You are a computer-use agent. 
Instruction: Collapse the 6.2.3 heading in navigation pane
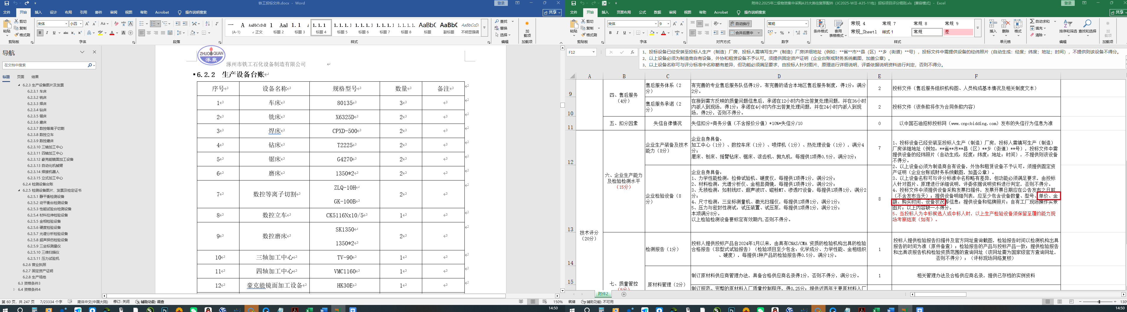click(19, 85)
